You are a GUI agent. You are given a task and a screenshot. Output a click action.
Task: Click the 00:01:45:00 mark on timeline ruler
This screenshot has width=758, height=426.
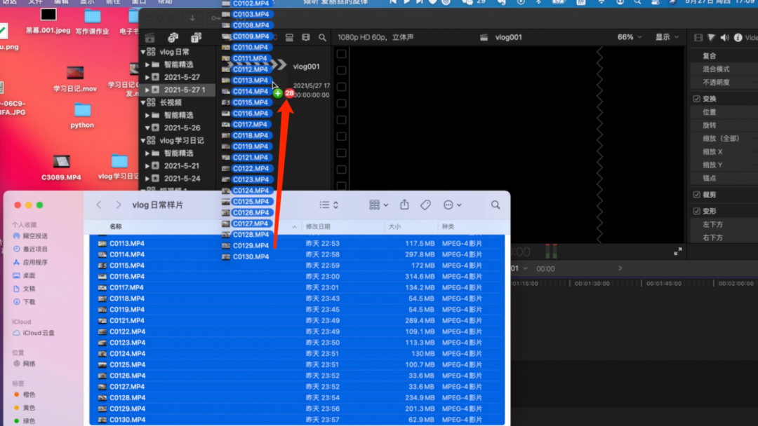click(663, 284)
